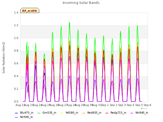Click the Incoming Solar Bands chart title
The width and height of the screenshot is (163, 122).
[81, 3]
